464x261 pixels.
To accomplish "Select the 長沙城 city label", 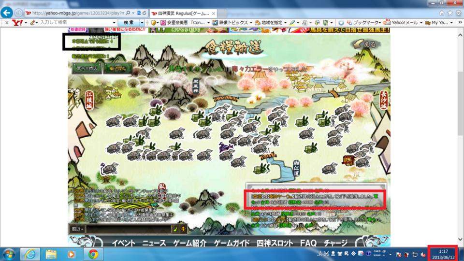I will (384, 100).
